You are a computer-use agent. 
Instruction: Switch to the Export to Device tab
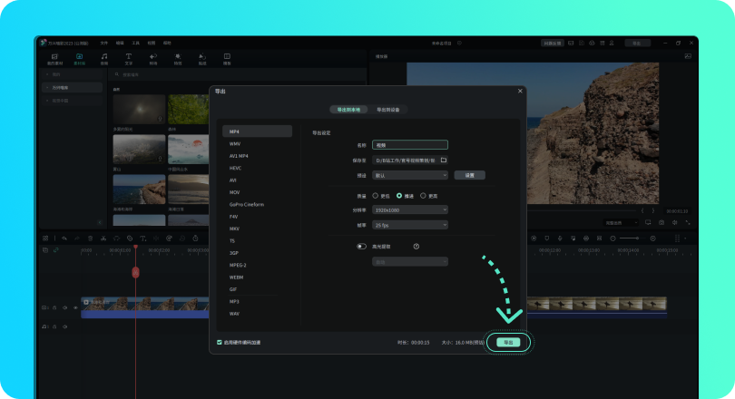point(388,109)
